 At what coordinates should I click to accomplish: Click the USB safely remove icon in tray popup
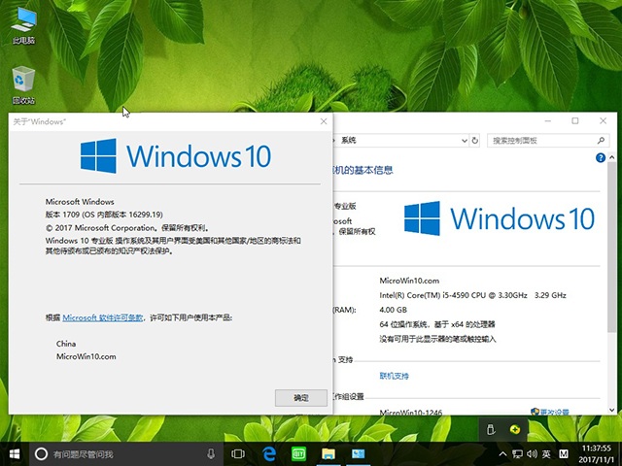pos(491,429)
